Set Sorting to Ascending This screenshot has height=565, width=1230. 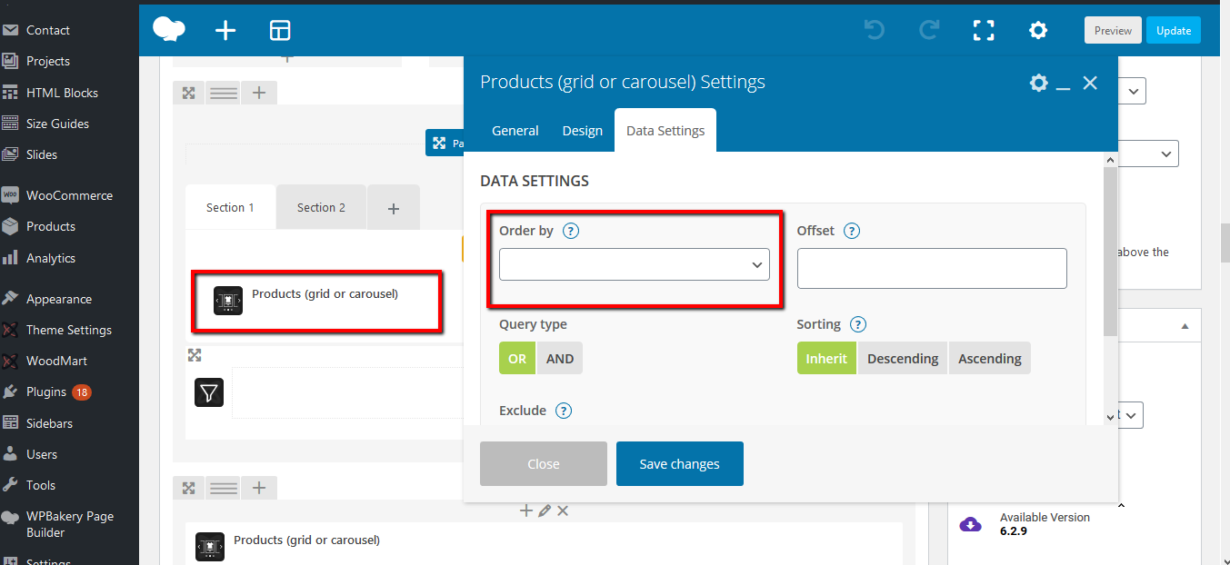990,358
